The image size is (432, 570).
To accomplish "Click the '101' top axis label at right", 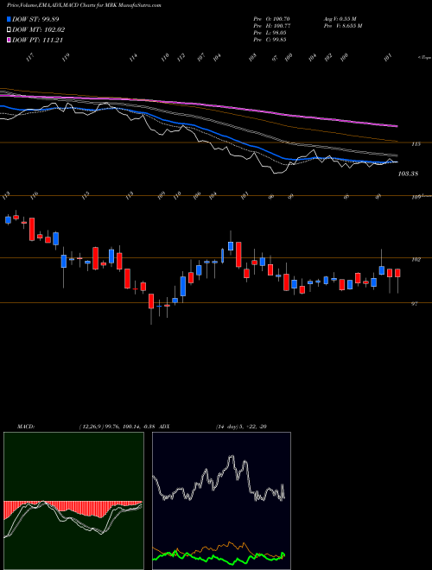I will (x=388, y=57).
